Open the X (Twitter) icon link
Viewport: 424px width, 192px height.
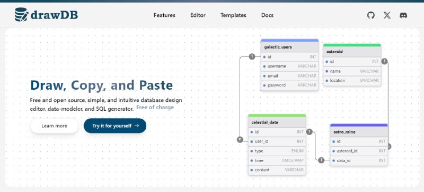[387, 15]
